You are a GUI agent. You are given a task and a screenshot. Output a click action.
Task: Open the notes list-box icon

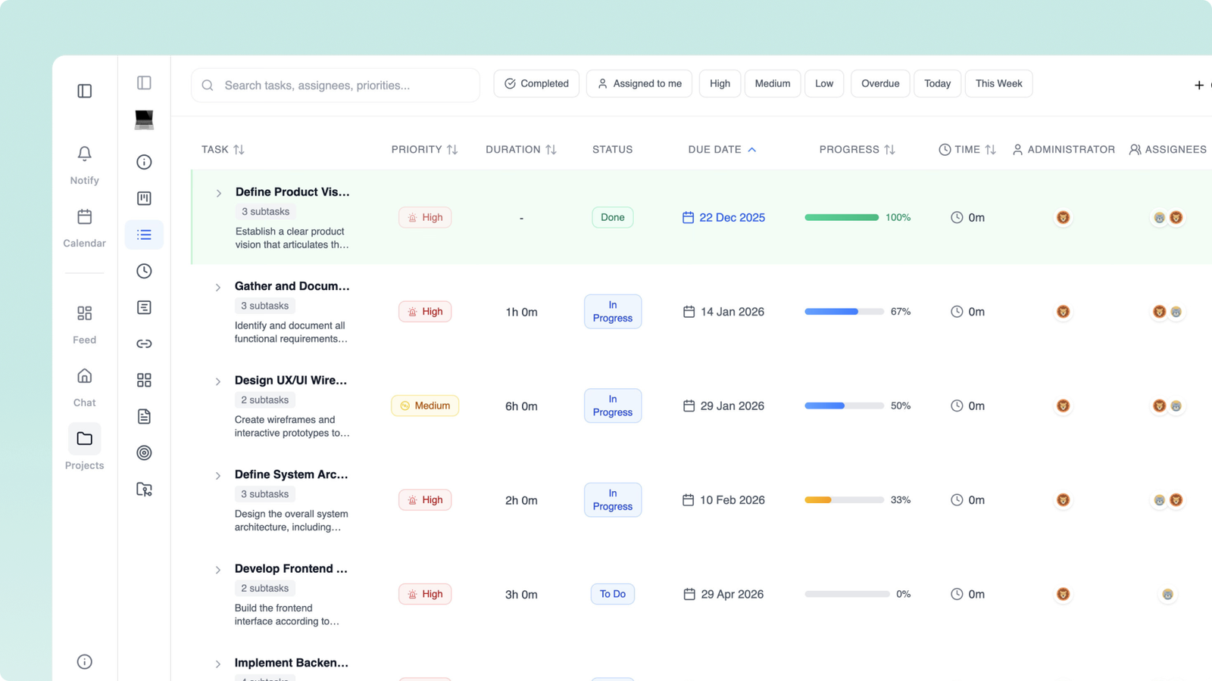[144, 307]
